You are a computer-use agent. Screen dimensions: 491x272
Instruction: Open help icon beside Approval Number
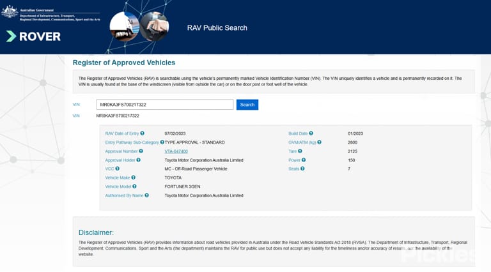coord(141,151)
